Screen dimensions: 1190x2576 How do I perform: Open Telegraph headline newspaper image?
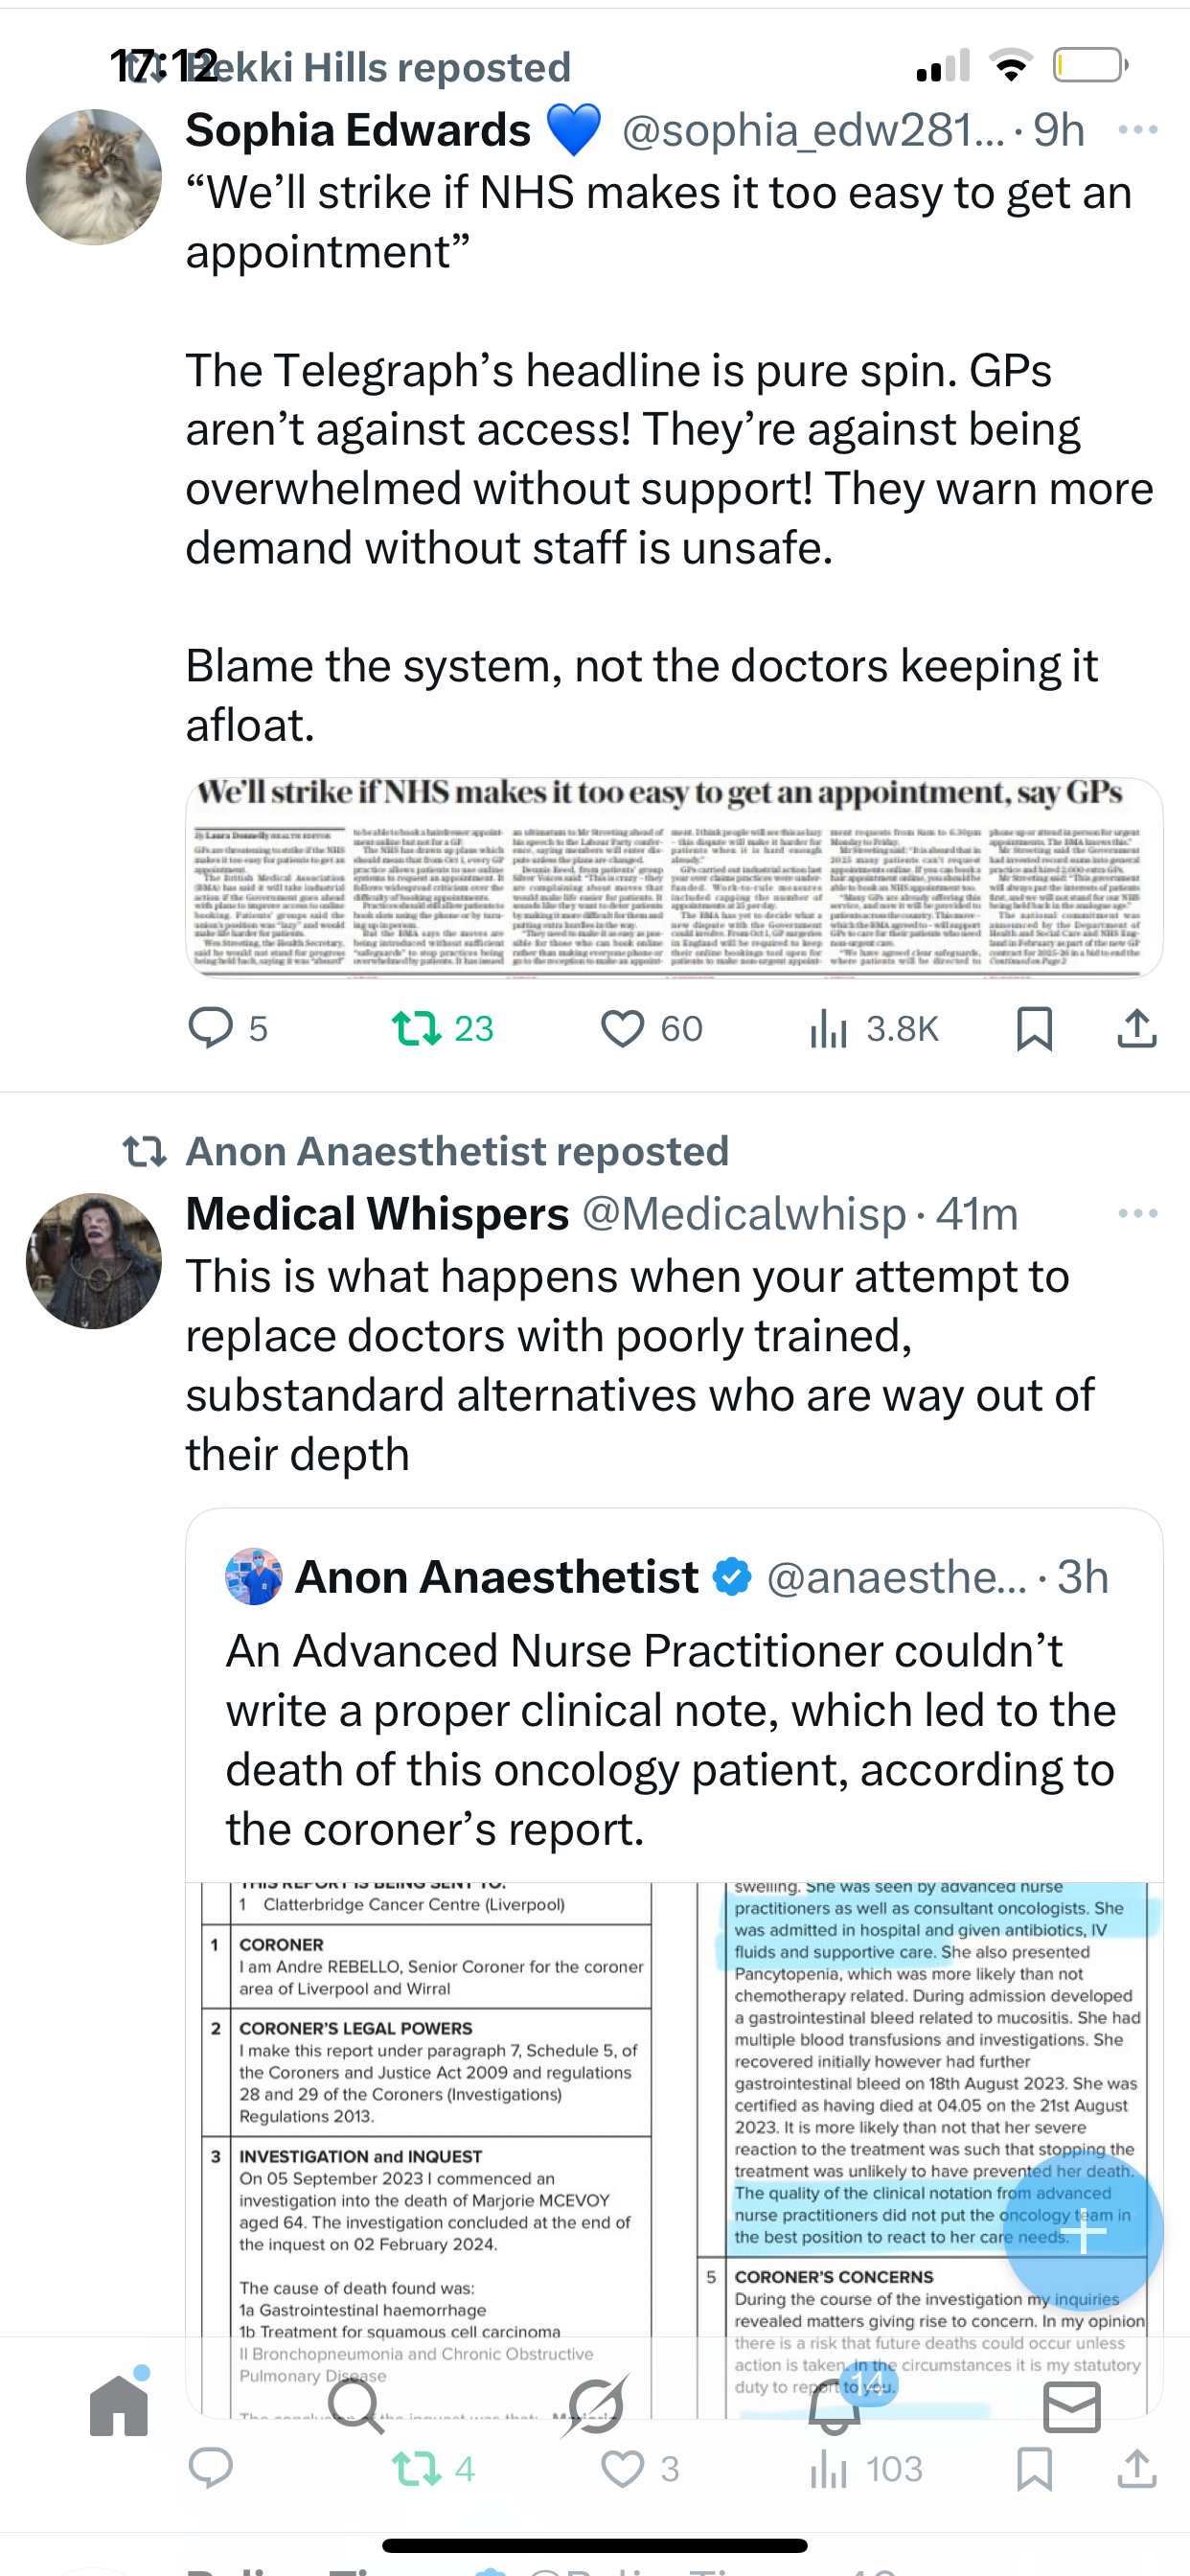(673, 876)
